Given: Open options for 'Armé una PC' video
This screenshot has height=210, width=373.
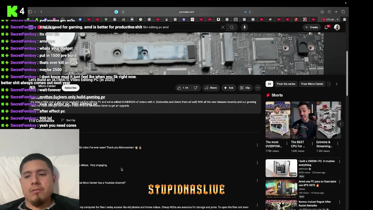Looking at the screenshot, I should point(339,182).
